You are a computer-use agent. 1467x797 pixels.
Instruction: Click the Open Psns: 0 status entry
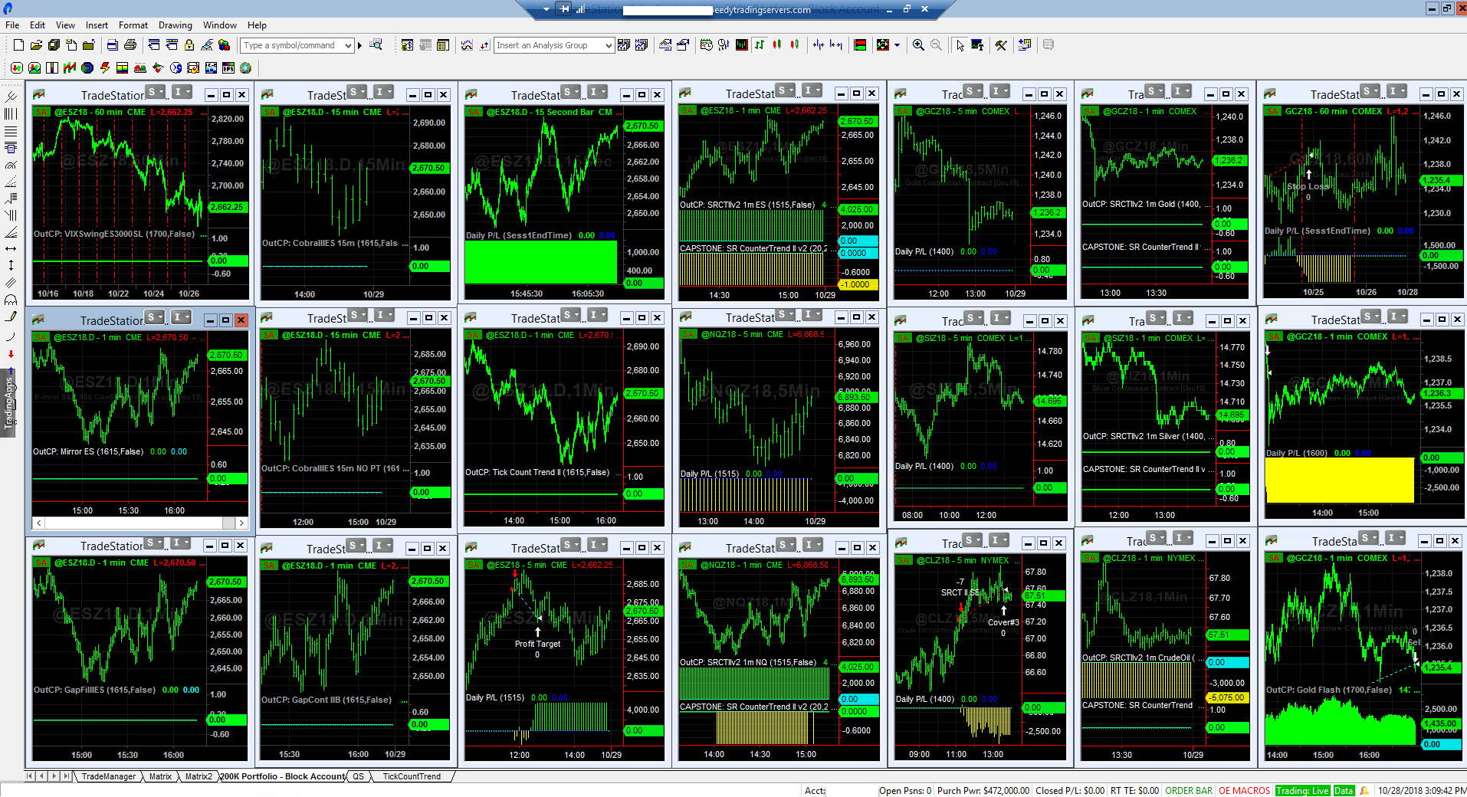(x=905, y=790)
